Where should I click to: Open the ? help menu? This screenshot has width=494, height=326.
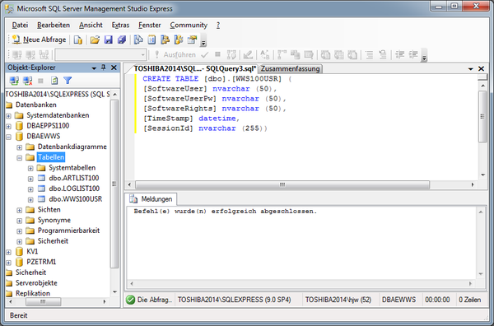218,26
